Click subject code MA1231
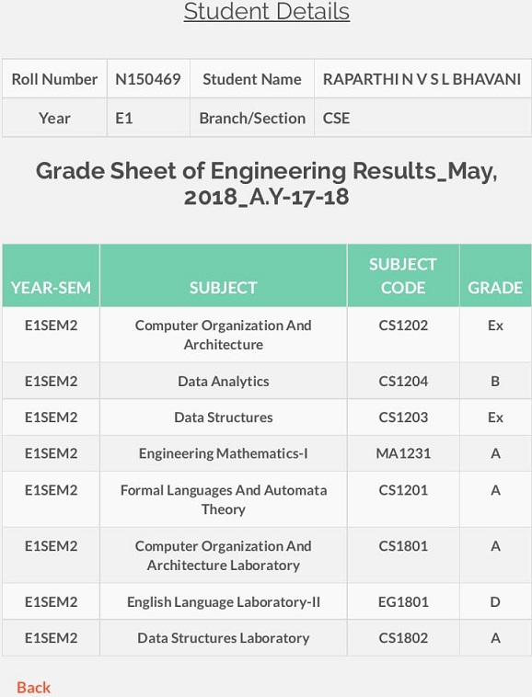 coord(403,453)
